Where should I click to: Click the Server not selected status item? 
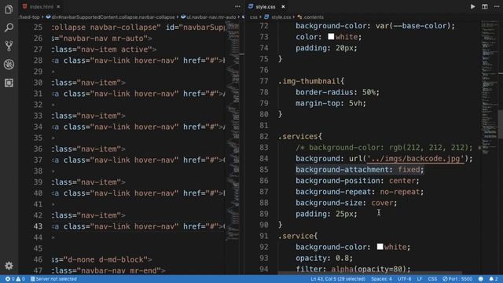point(53,279)
